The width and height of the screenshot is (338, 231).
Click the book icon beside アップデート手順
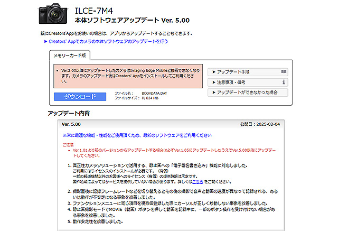284,71
